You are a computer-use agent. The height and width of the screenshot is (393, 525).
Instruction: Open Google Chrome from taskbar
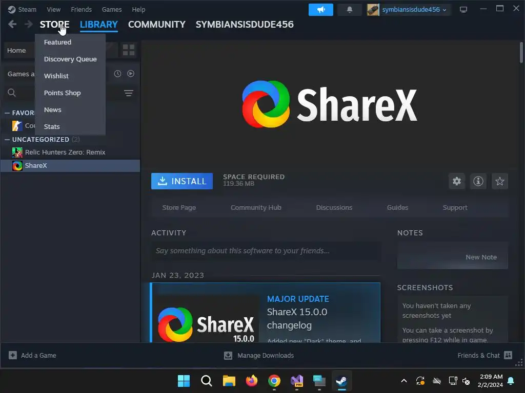pyautogui.click(x=274, y=381)
